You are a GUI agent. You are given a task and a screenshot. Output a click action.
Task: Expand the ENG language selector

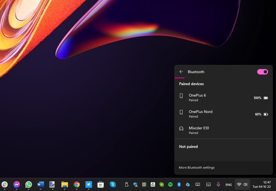[228, 184]
